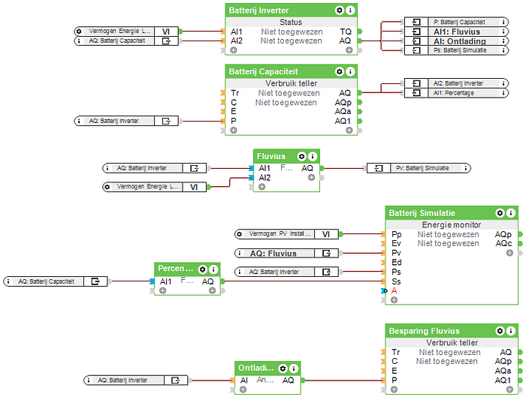Viewport: 526px width, 400px height.
Task: Select red A input on Batterij Simulatie
Action: pos(394,290)
